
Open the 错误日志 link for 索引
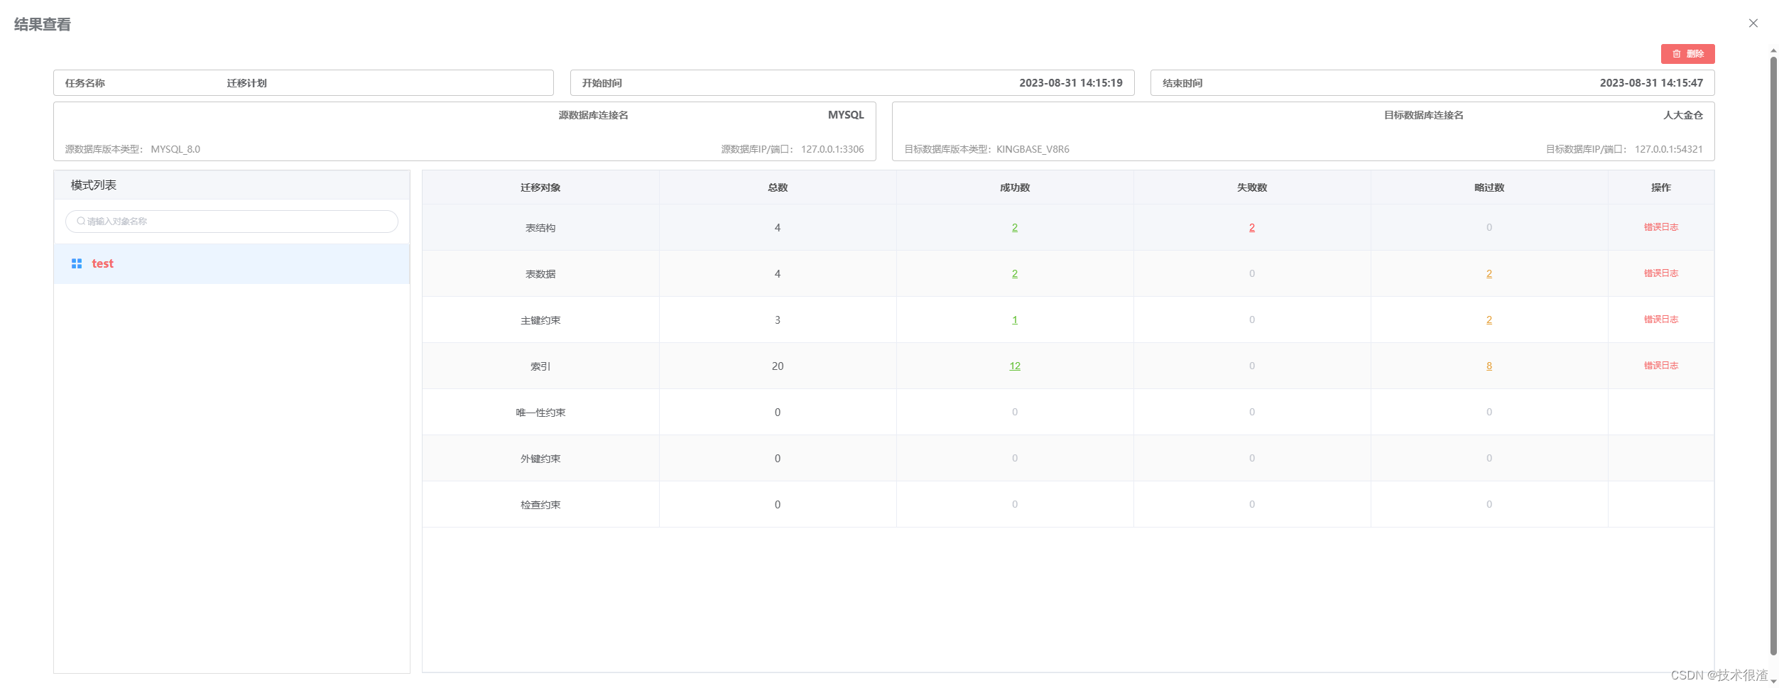pos(1660,366)
